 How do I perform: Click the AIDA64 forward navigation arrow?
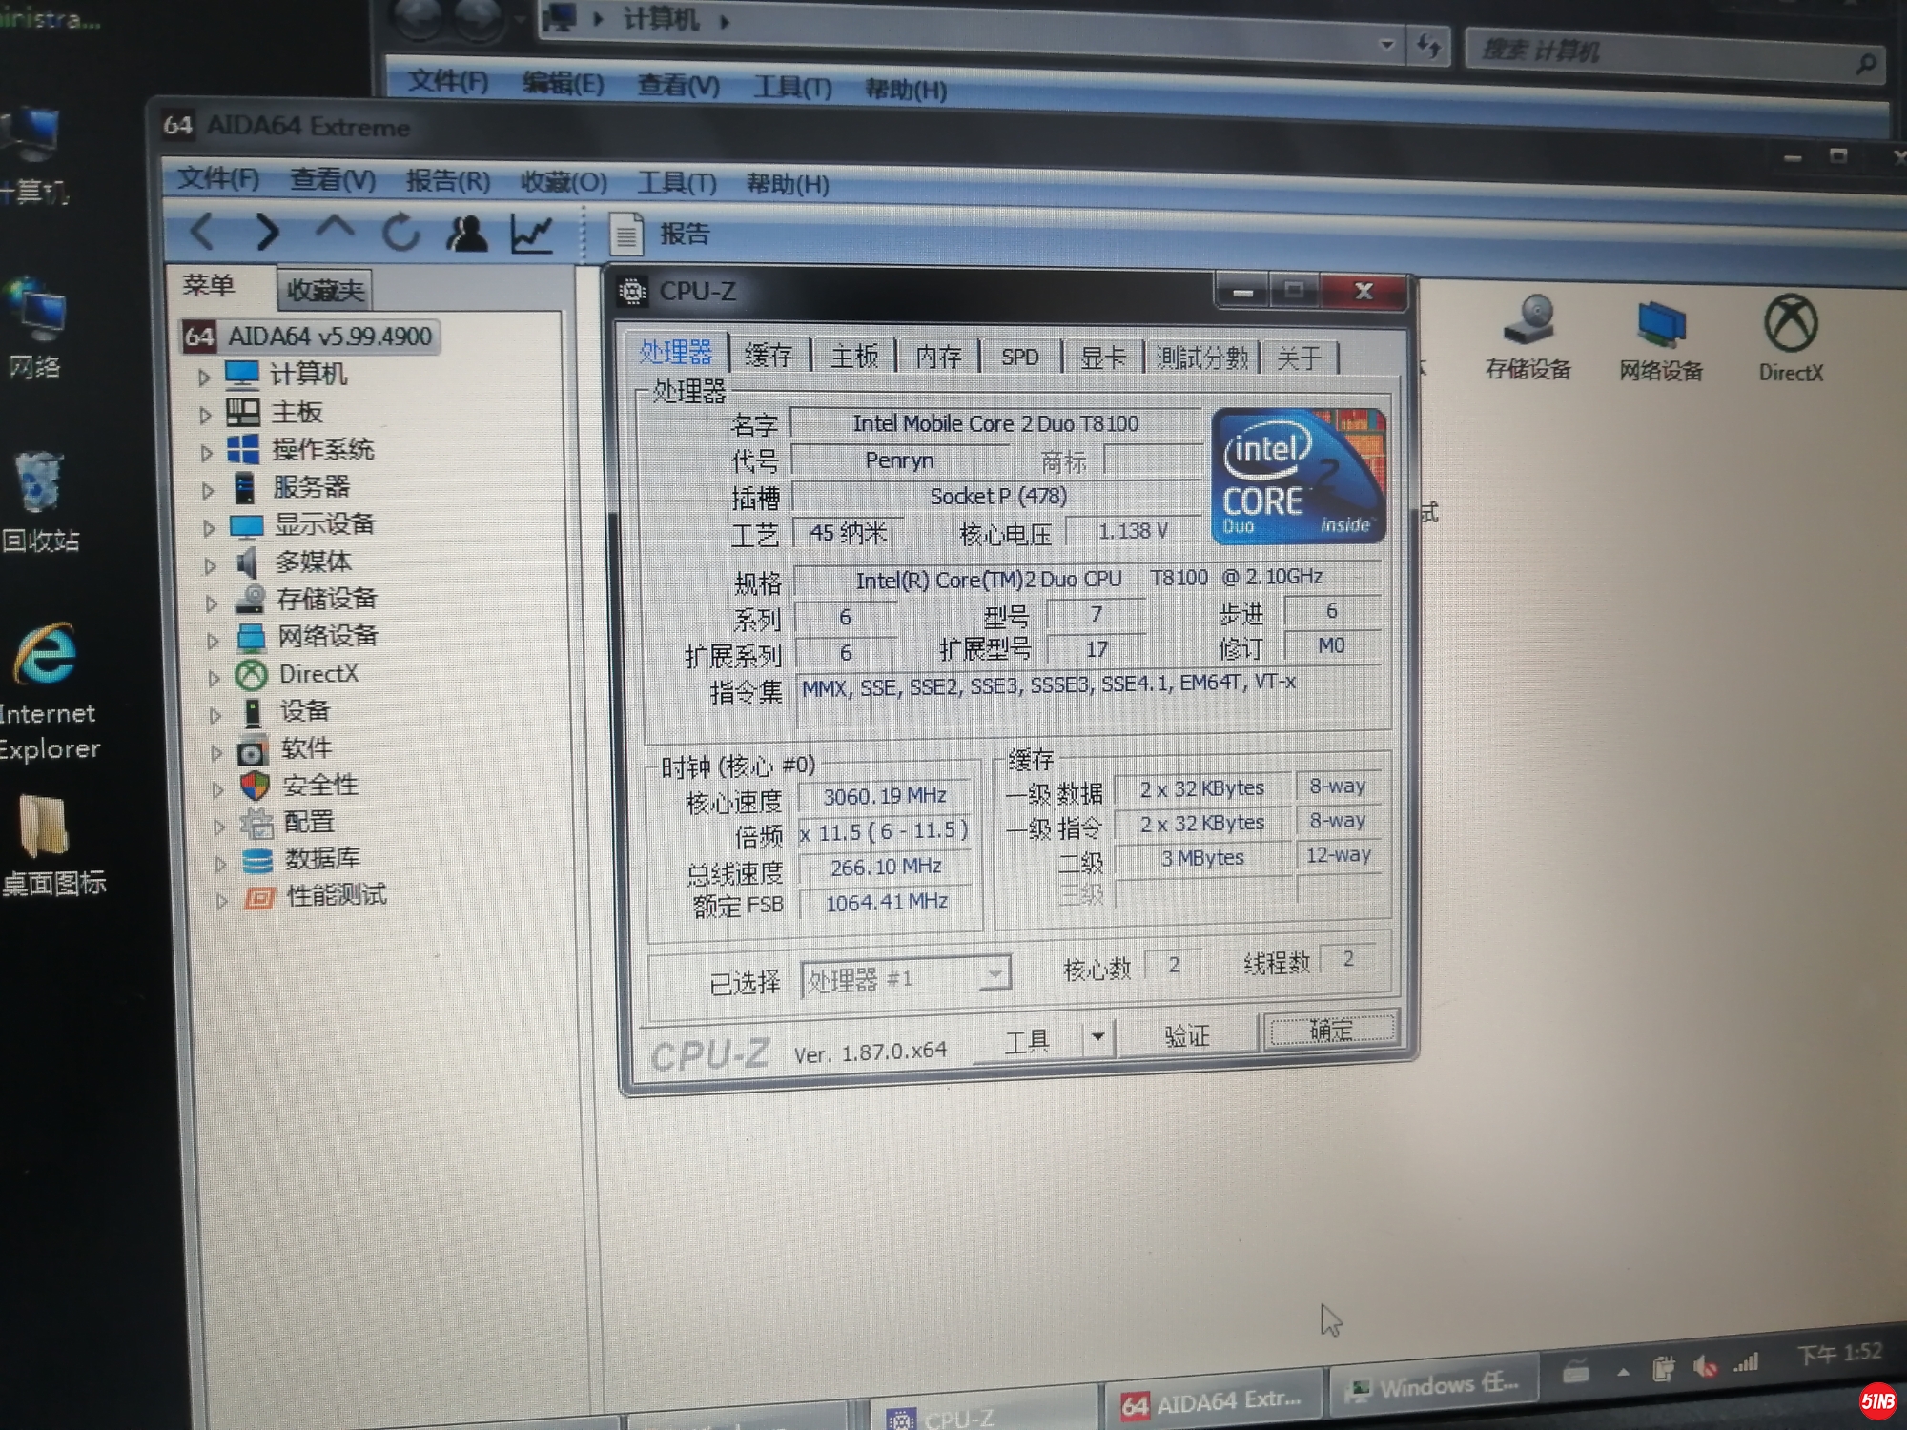[268, 232]
